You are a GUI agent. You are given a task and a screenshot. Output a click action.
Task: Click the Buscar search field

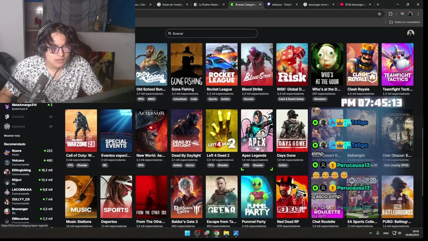click(x=211, y=33)
